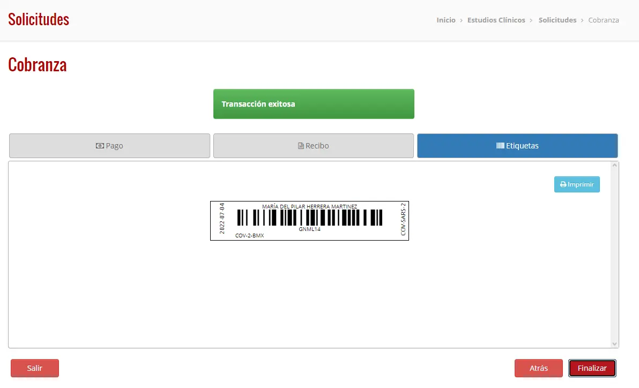
Task: Select the Etiquetas tab
Action: [x=517, y=146]
